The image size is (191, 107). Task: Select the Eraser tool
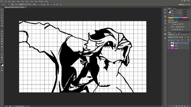[2, 36]
